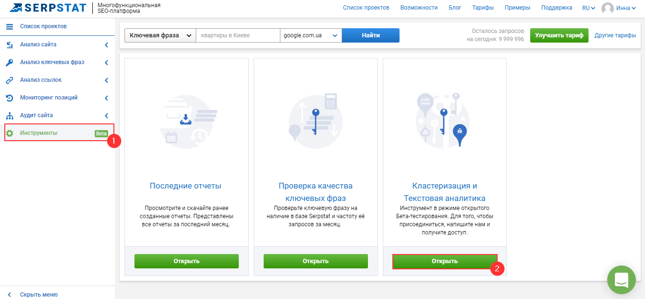Open Примеры in top navigation

tap(517, 8)
